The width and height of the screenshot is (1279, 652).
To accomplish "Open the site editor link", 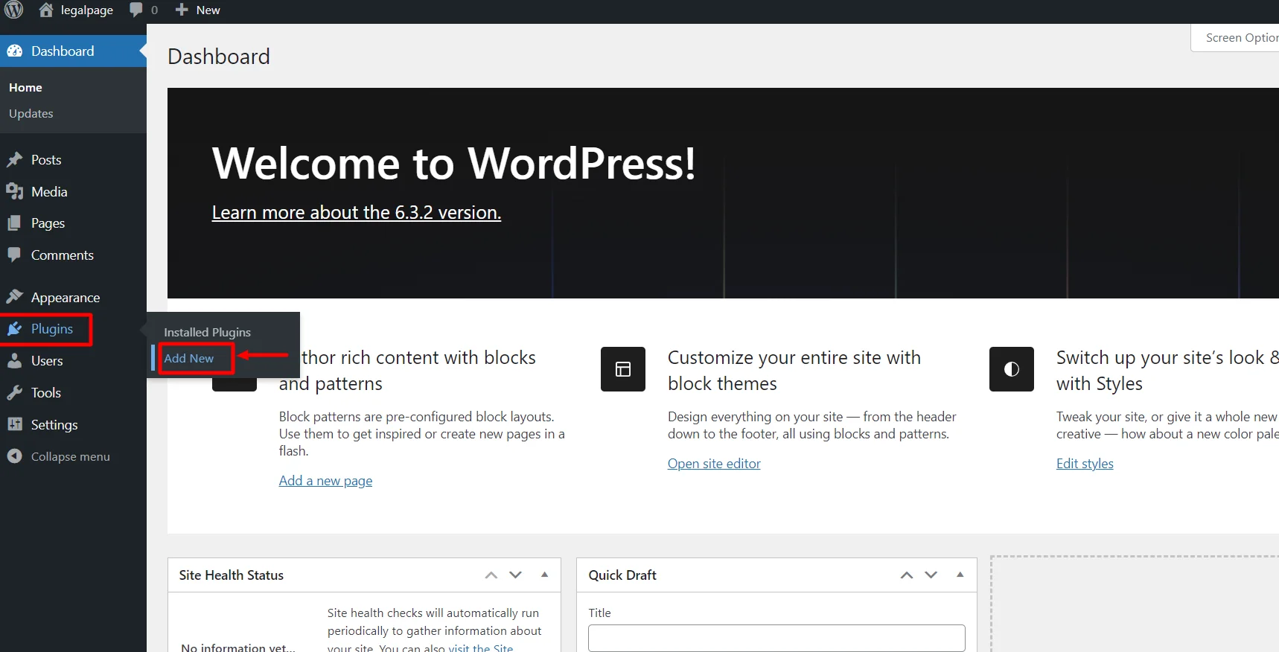I will 714,464.
